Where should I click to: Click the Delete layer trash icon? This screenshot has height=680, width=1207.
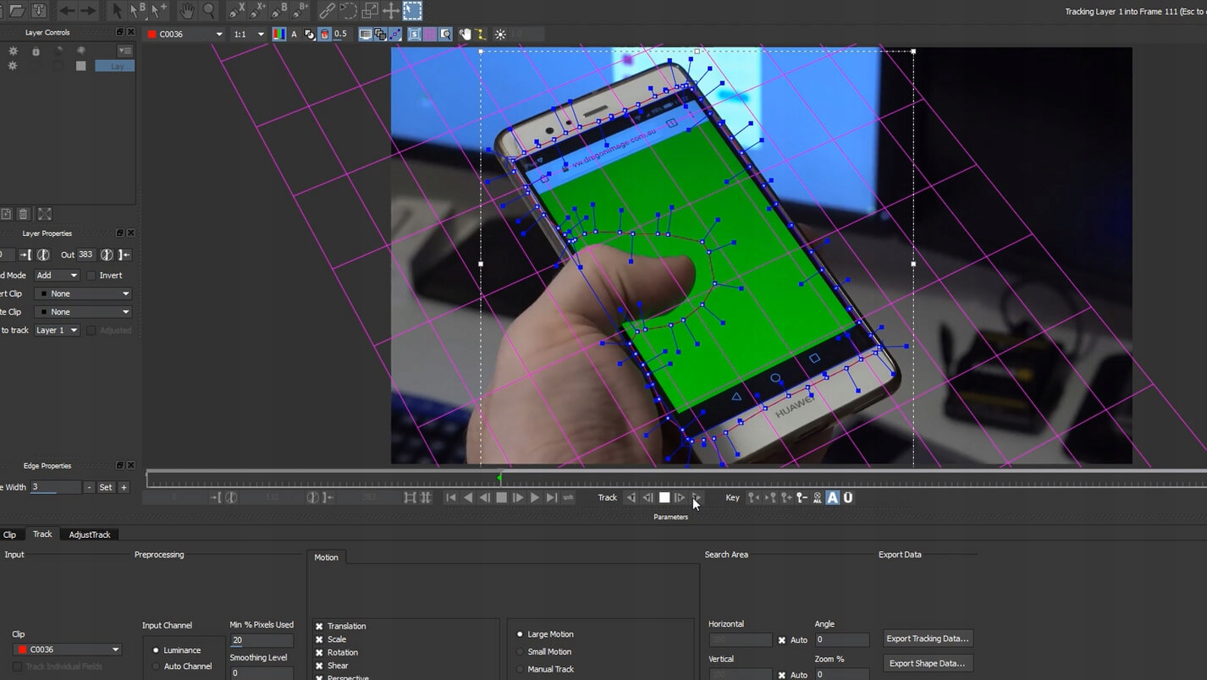click(24, 214)
